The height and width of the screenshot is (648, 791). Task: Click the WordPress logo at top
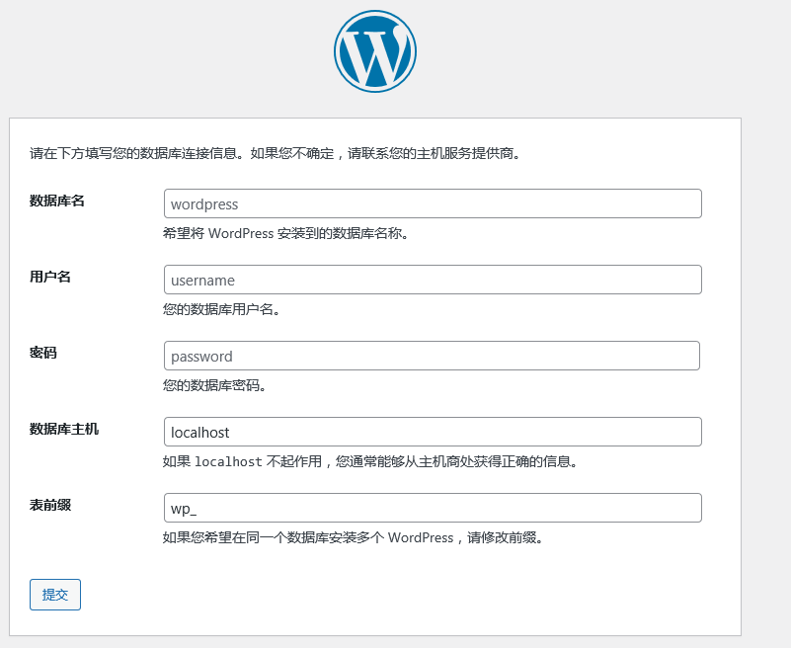coord(375,51)
